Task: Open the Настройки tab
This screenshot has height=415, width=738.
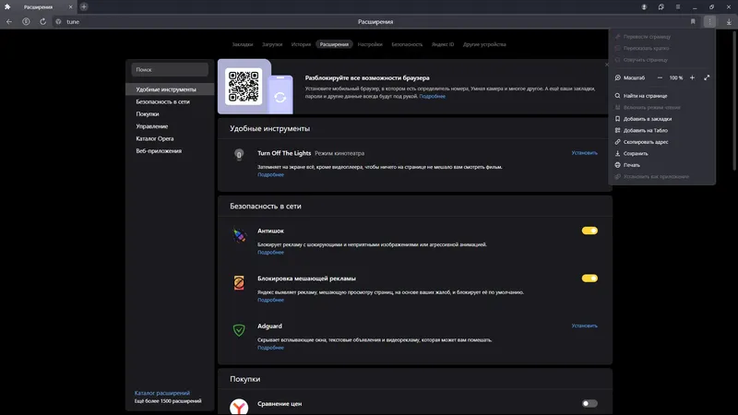Action: coord(370,44)
